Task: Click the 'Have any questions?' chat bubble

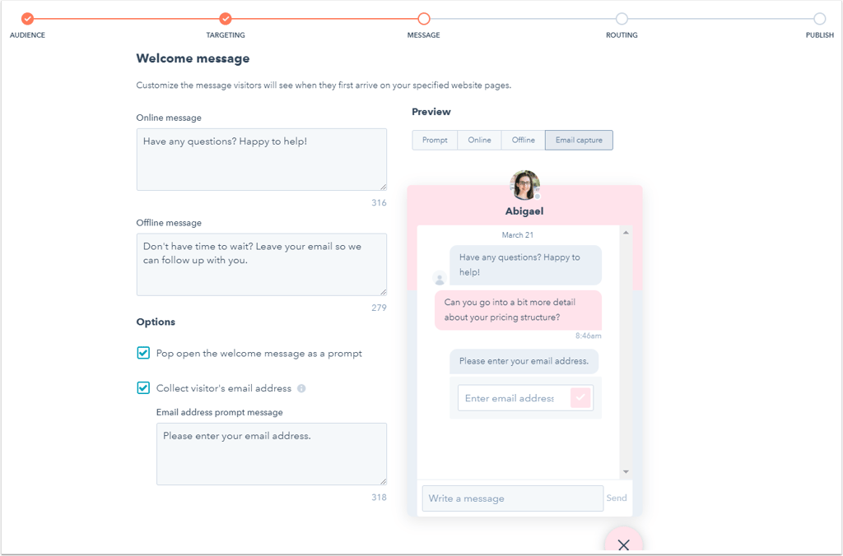Action: (x=526, y=265)
